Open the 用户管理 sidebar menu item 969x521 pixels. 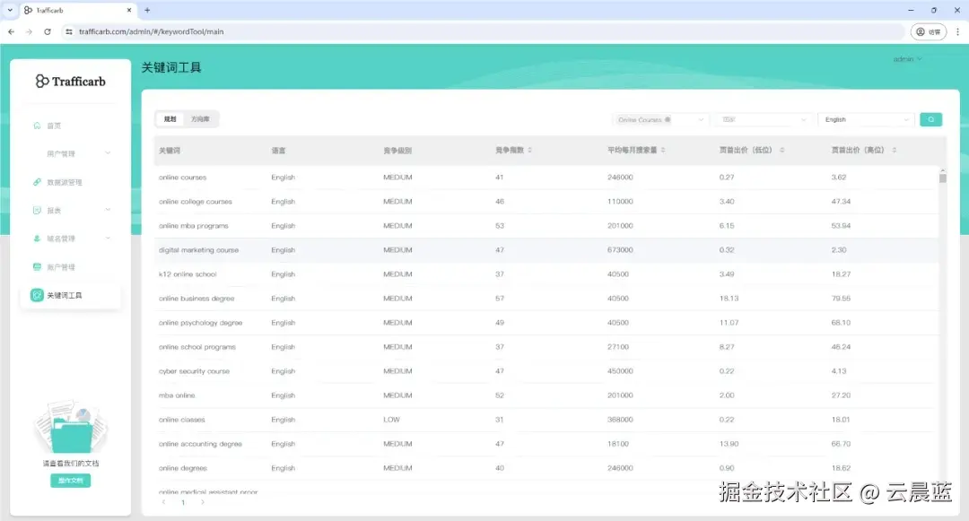71,153
